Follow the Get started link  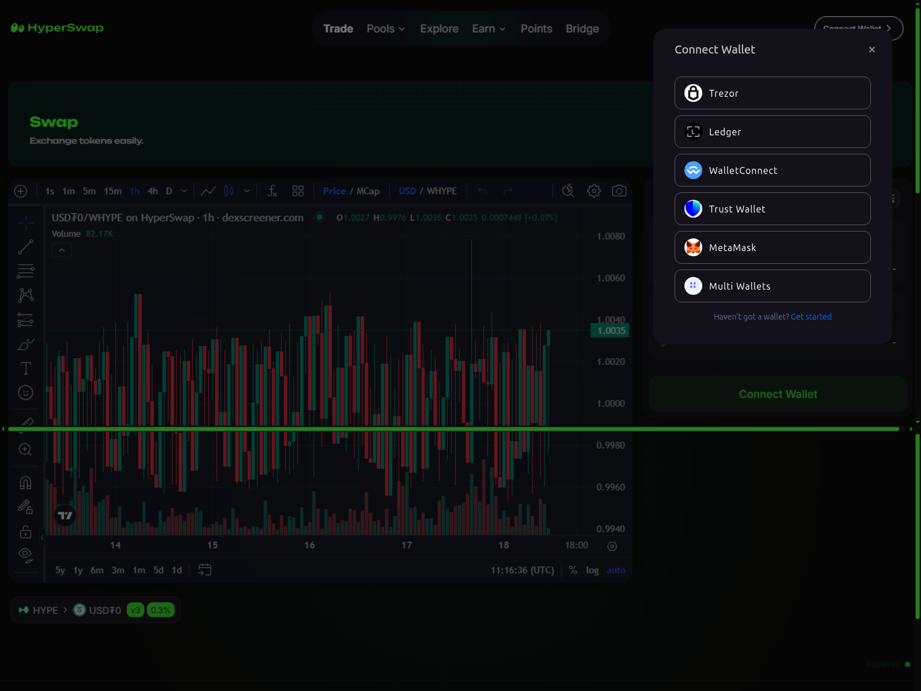click(x=811, y=317)
